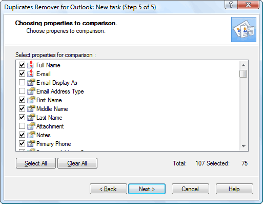Go back with the Back button
The height and width of the screenshot is (204, 263).
pyautogui.click(x=108, y=189)
